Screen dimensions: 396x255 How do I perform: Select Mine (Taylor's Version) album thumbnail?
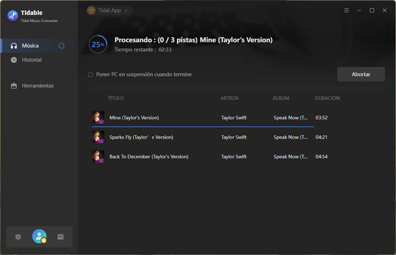[x=98, y=118]
